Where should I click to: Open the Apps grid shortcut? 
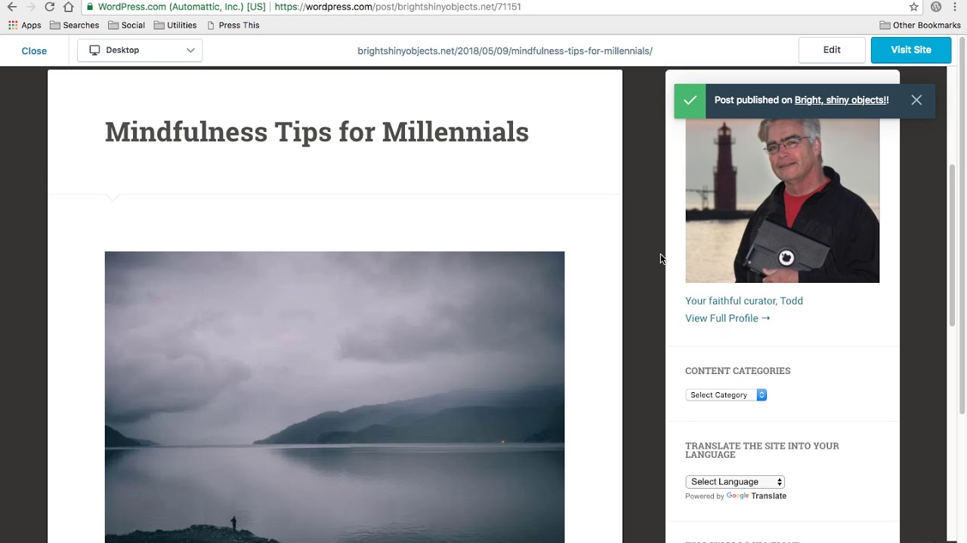(x=25, y=25)
